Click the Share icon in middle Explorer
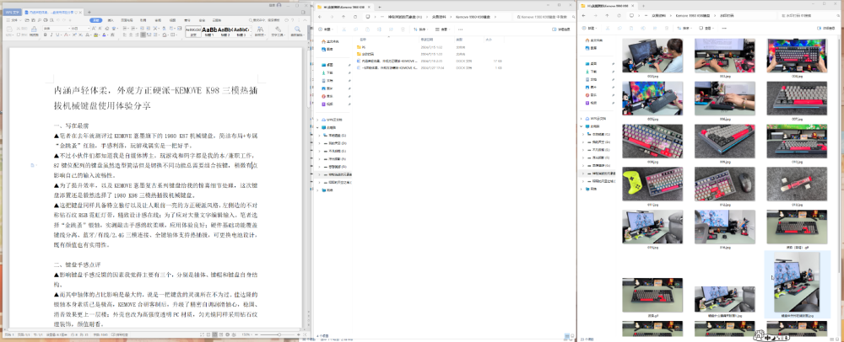This screenshot has width=844, height=342. pos(391,29)
